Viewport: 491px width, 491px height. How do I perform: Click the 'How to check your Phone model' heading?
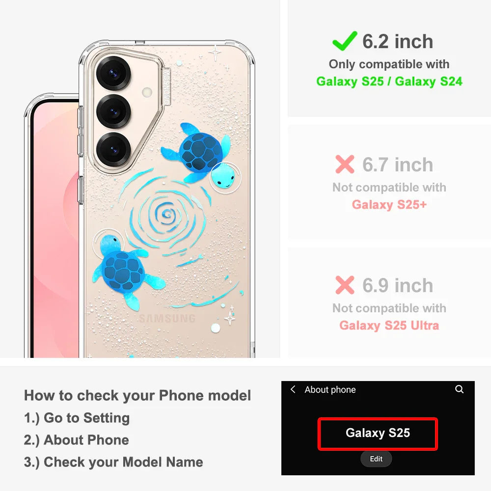pos(137,395)
